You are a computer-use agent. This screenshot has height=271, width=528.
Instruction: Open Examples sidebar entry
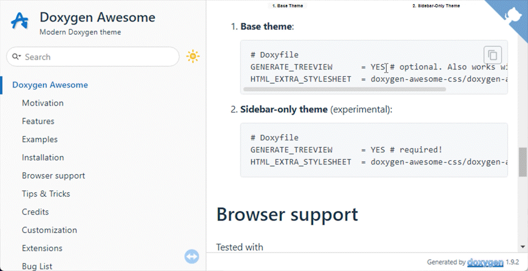[x=39, y=139]
